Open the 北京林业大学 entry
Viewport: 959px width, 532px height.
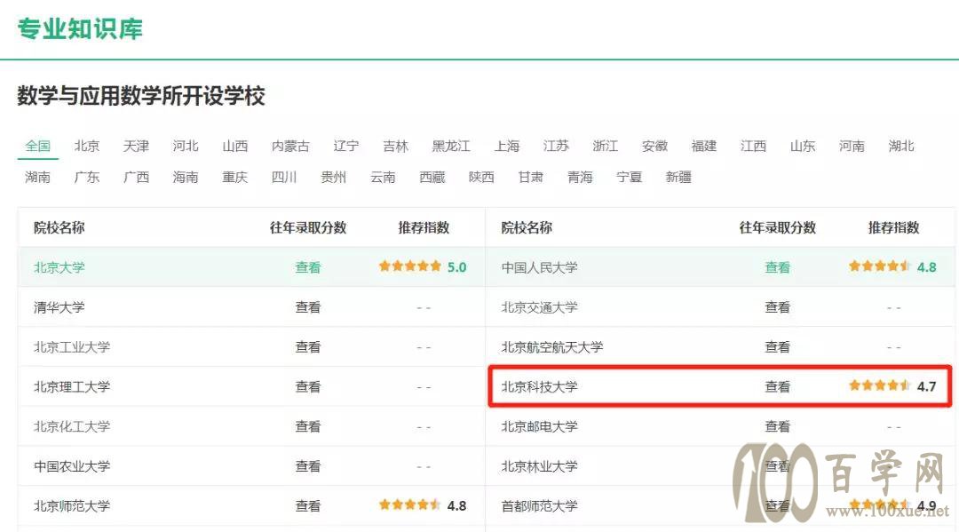[540, 466]
